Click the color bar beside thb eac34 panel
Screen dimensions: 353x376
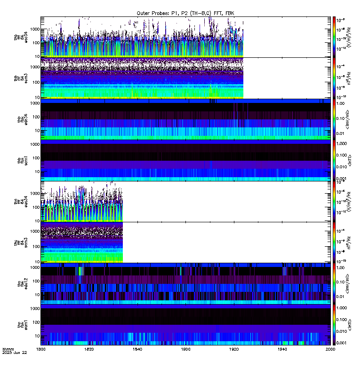334,37
